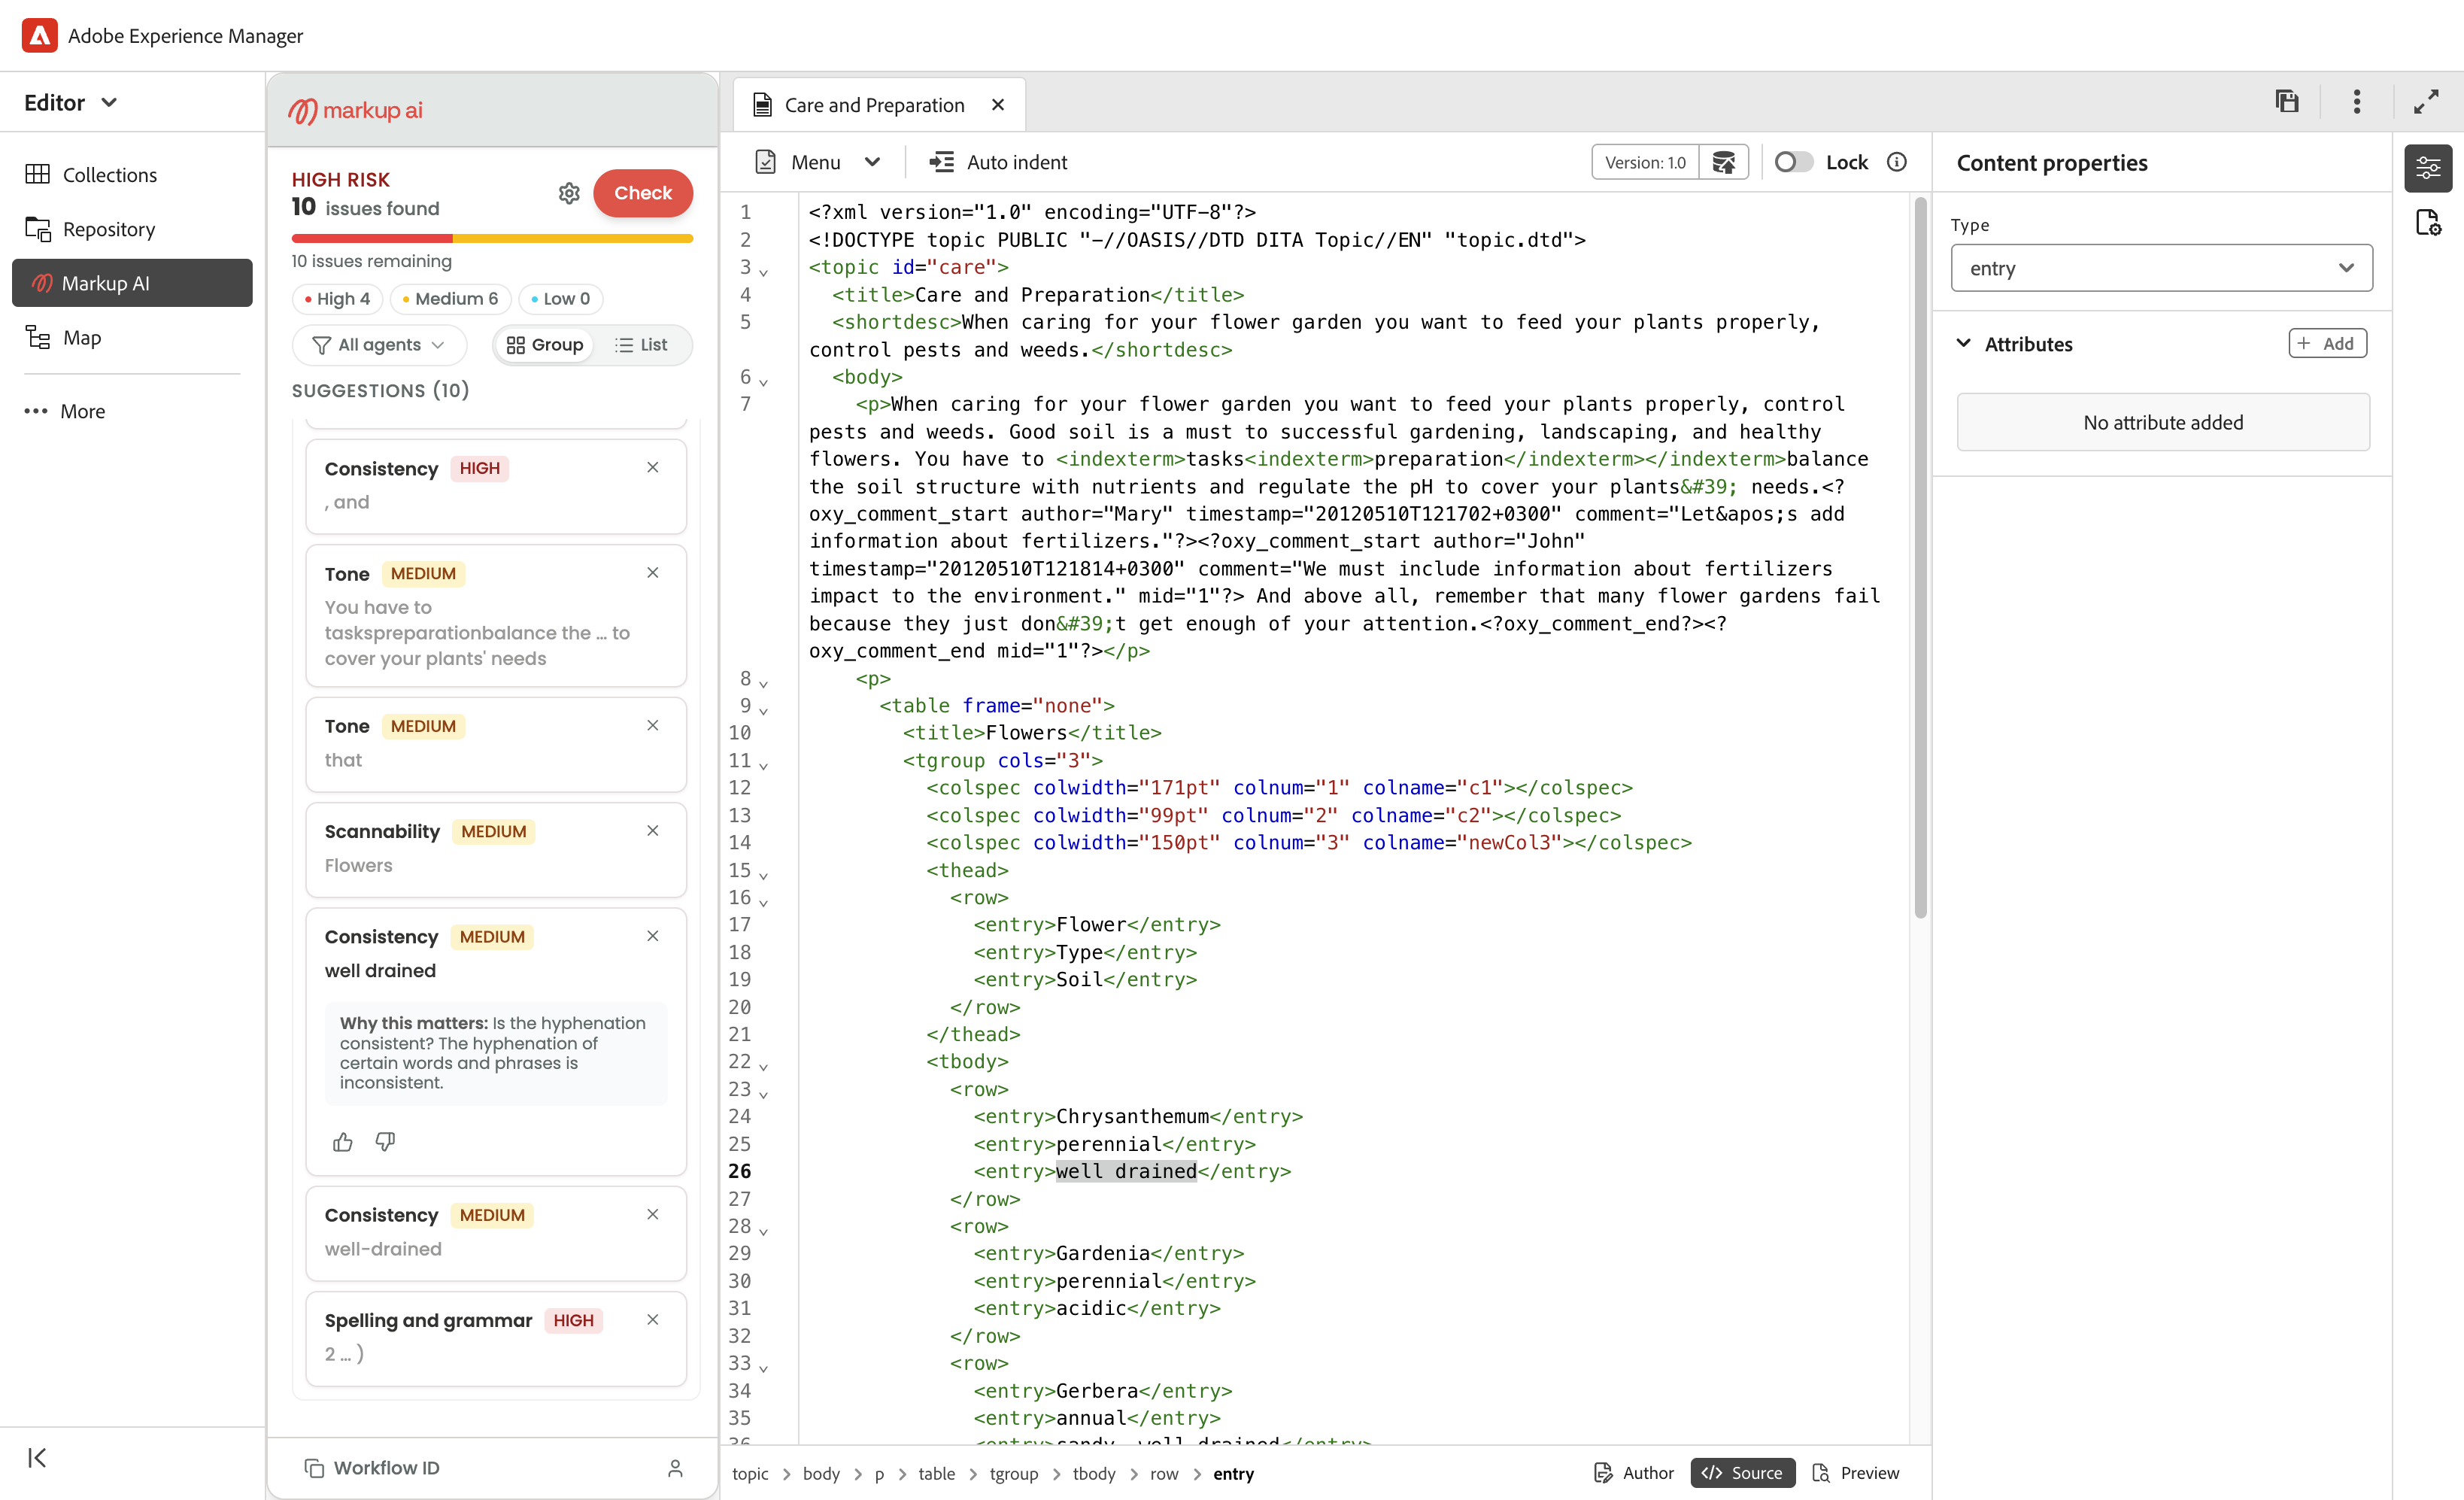Image resolution: width=2464 pixels, height=1500 pixels.
Task: Dismiss the Tone 'that' suggestion
Action: (x=653, y=725)
